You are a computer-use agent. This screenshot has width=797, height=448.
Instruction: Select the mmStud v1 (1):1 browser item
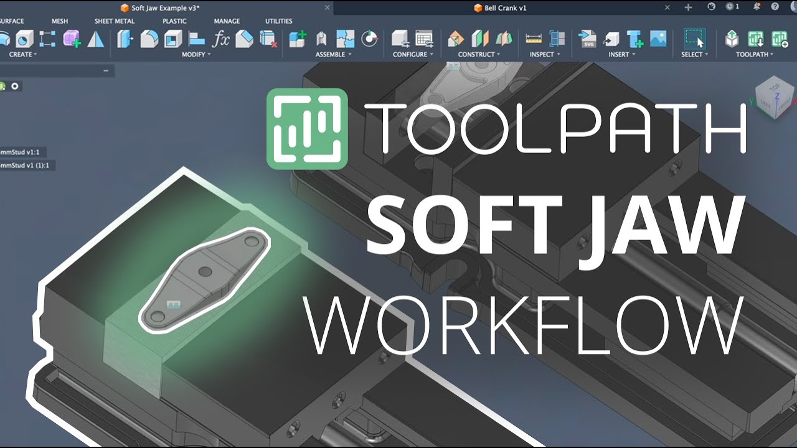[x=27, y=166]
